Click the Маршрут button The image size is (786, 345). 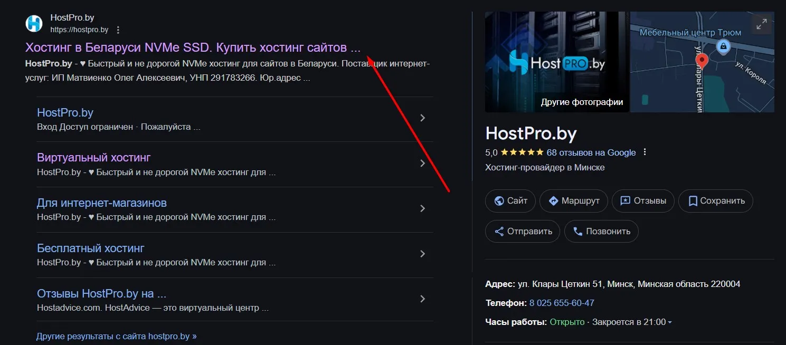click(574, 201)
